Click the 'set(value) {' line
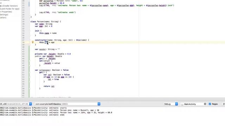The width and height of the screenshot is (225, 126). pyautogui.click(x=46, y=61)
